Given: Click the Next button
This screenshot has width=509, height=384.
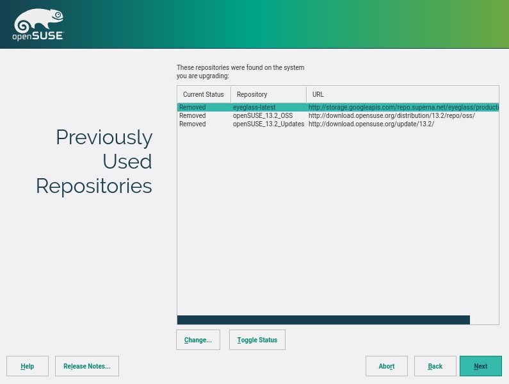Looking at the screenshot, I should [x=480, y=366].
